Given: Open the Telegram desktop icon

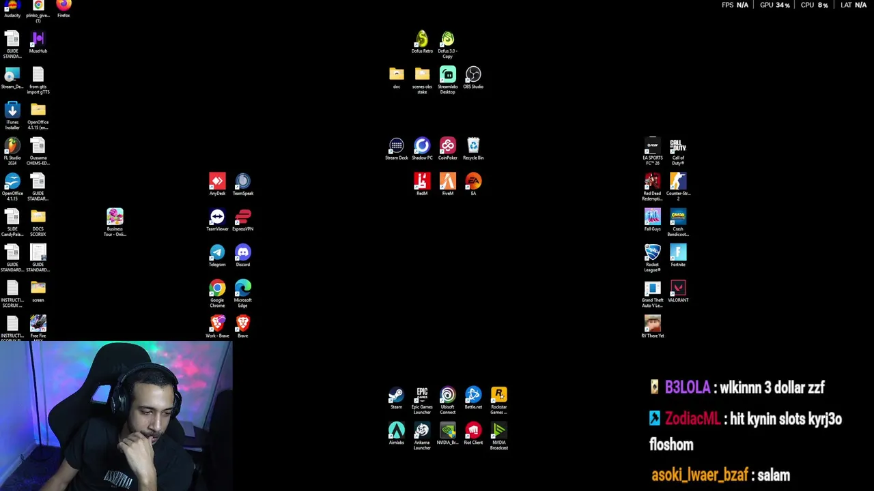Looking at the screenshot, I should [217, 255].
